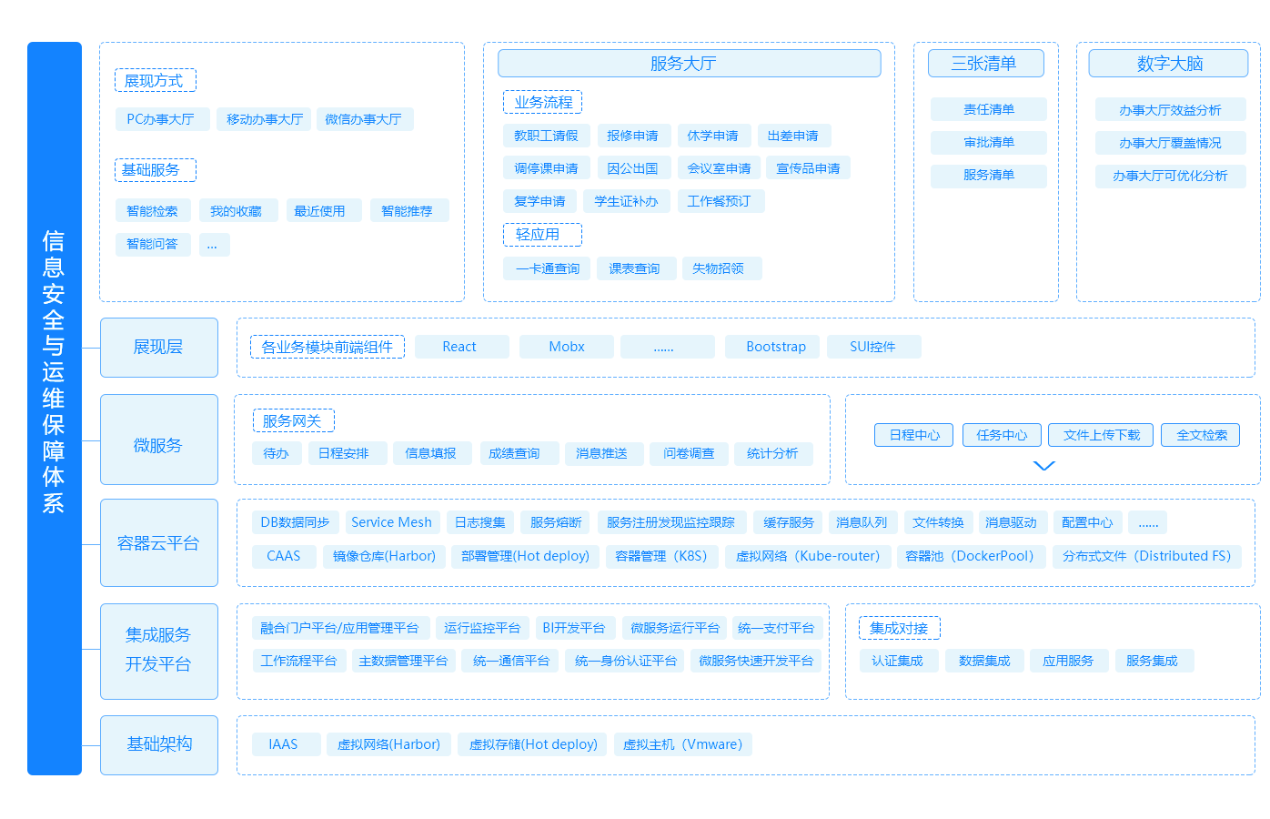
Task: Select 认证集成 under 集成对接
Action: pyautogui.click(x=897, y=661)
